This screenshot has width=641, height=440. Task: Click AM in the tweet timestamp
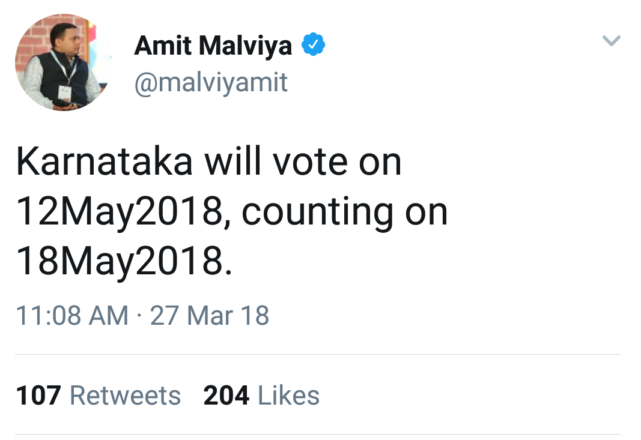click(x=111, y=316)
